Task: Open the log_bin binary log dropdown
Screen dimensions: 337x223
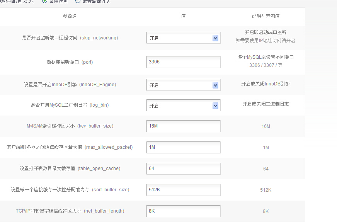Action: click(183, 106)
